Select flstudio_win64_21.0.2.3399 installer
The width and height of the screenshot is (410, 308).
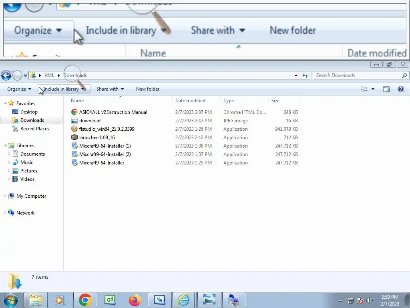[107, 129]
